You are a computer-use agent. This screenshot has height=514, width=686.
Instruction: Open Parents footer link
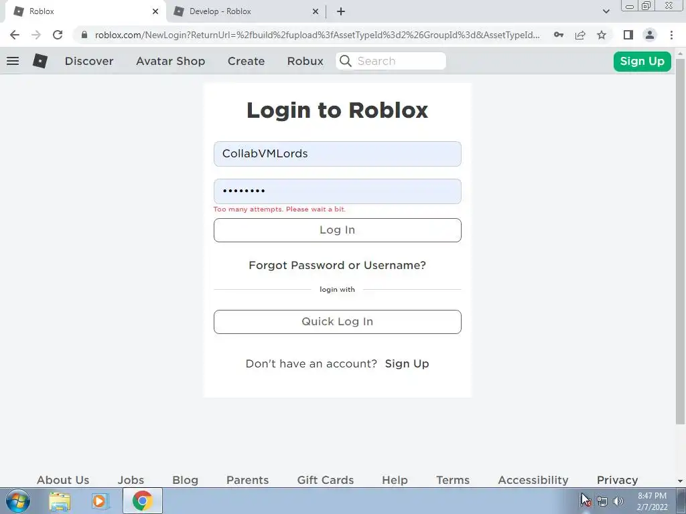(248, 480)
